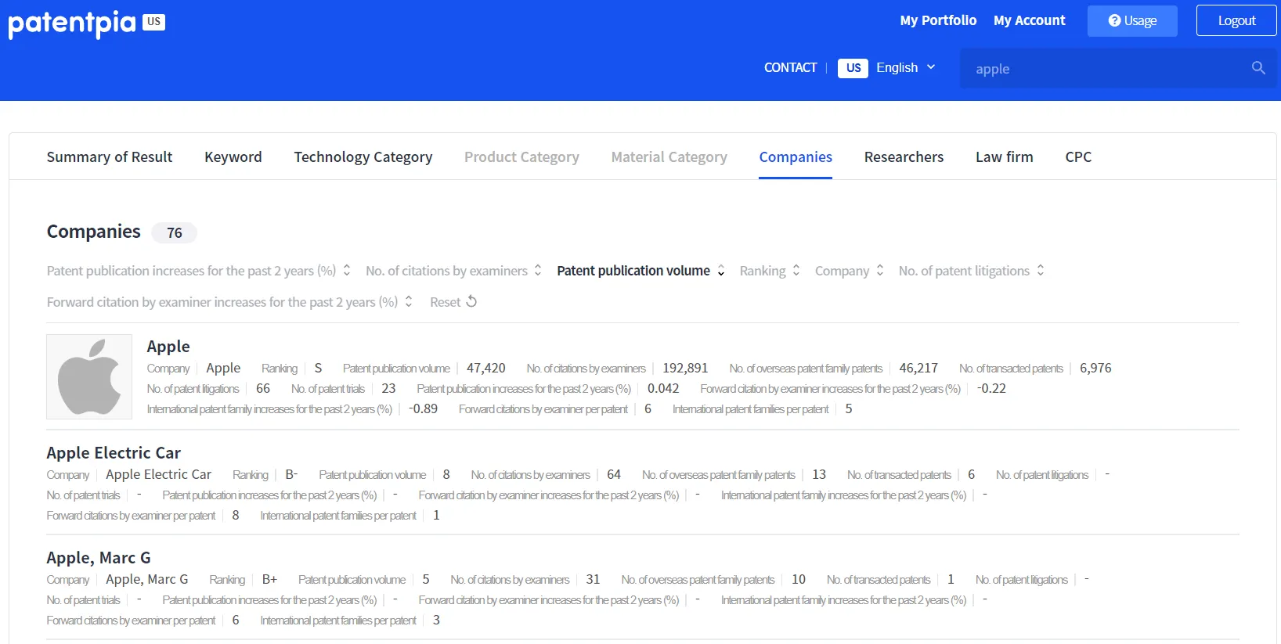Image resolution: width=1281 pixels, height=644 pixels.
Task: Select the Product Category tab
Action: coord(521,157)
